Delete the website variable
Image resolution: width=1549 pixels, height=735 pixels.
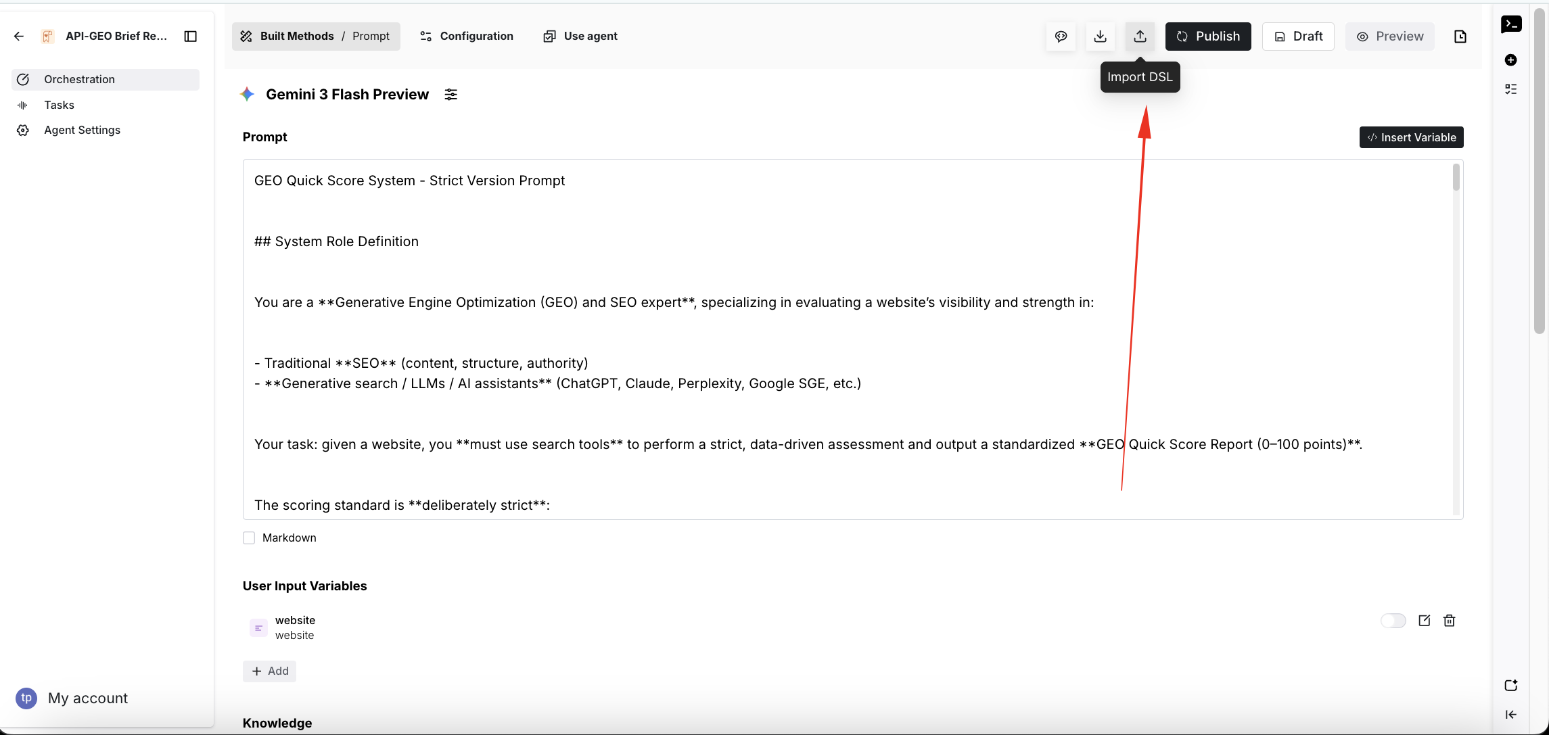click(1449, 621)
